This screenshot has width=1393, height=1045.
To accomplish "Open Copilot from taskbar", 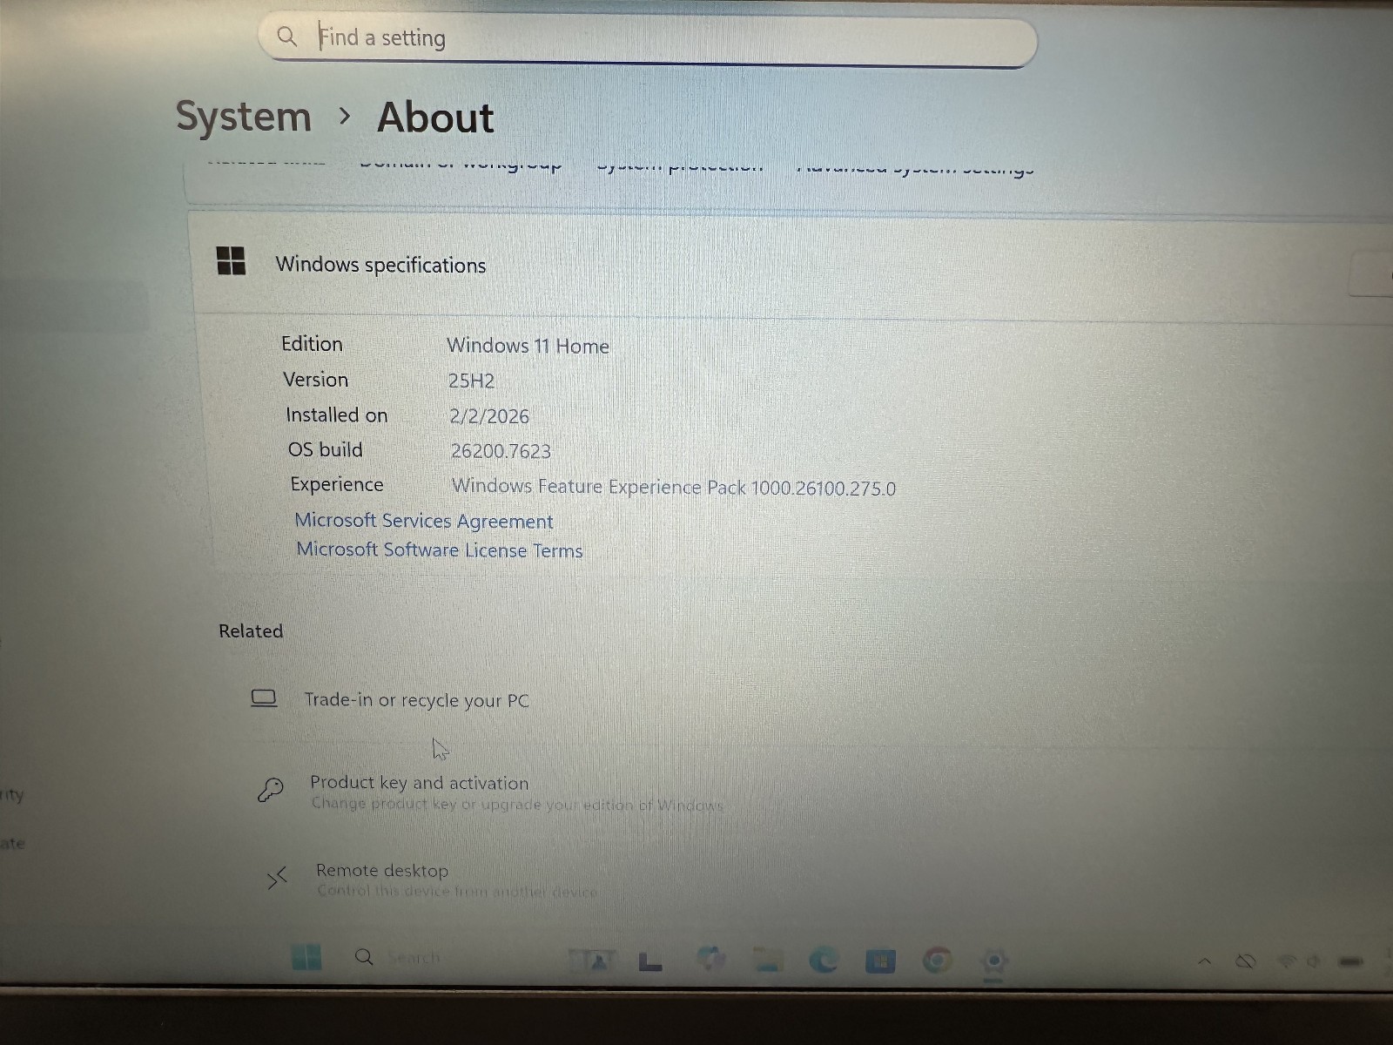I will click(711, 959).
